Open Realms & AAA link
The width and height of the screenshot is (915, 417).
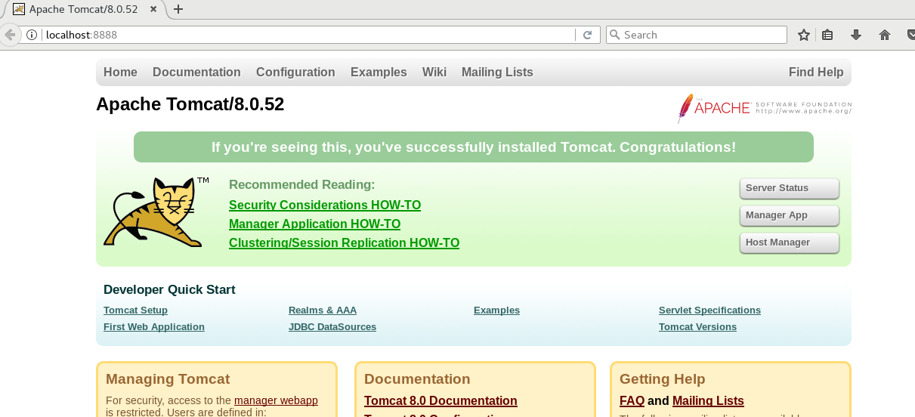coord(323,310)
